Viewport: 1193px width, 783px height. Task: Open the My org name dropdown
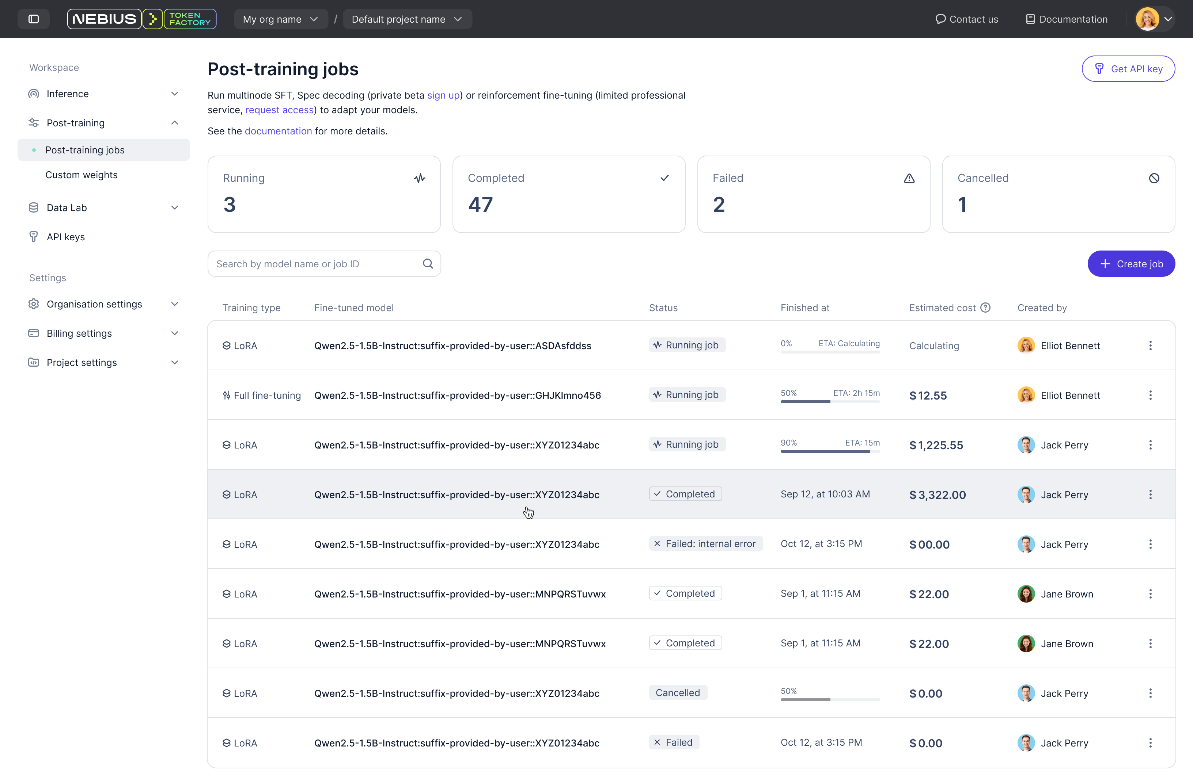pyautogui.click(x=280, y=19)
